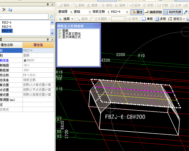Click the 属性值 column header
Screen dimensions: 189x151
pos(38,45)
